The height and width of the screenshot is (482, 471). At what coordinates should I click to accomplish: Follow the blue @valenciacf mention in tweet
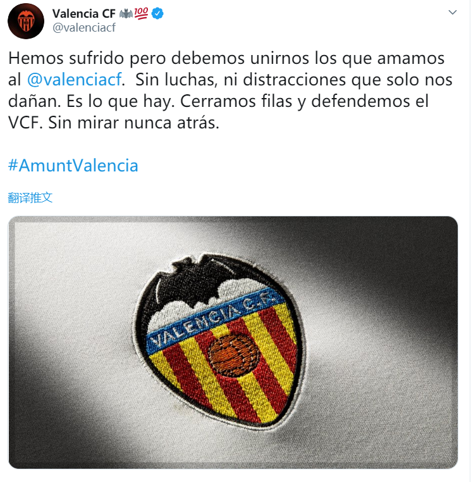click(75, 80)
